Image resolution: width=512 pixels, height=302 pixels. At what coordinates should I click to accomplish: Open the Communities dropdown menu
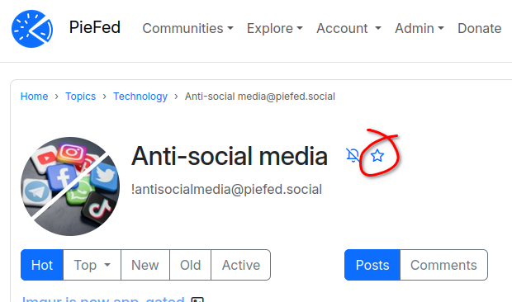pyautogui.click(x=187, y=28)
